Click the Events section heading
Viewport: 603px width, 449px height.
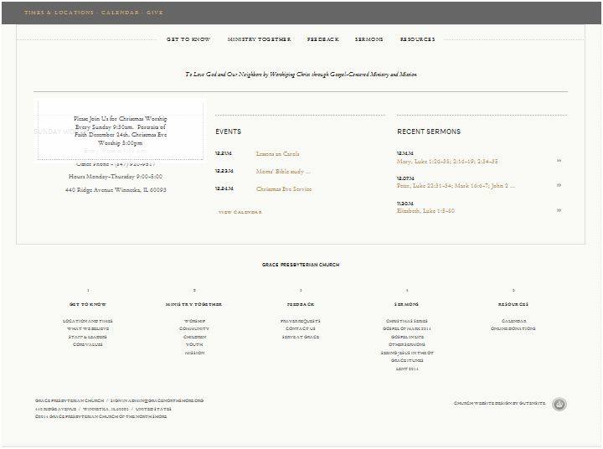(x=229, y=132)
